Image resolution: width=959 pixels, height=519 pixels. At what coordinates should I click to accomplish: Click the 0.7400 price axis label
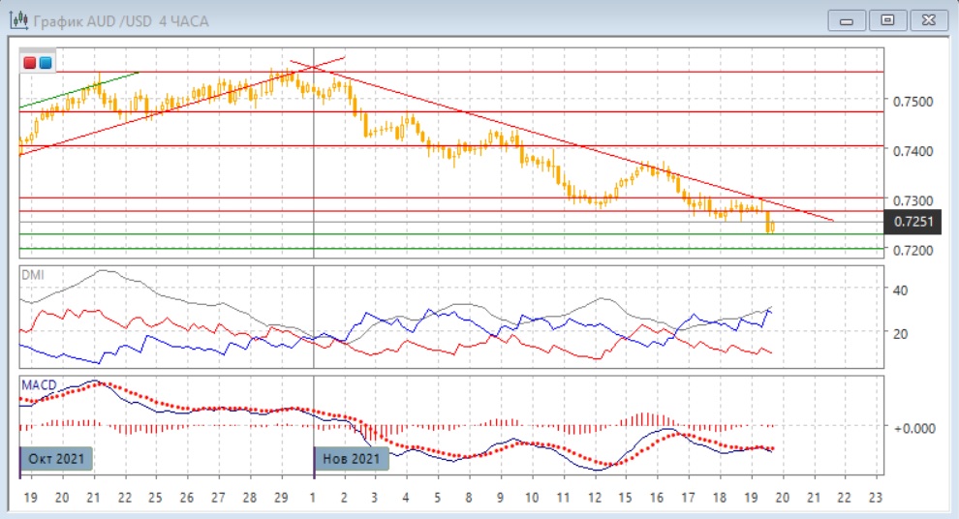pyautogui.click(x=912, y=151)
